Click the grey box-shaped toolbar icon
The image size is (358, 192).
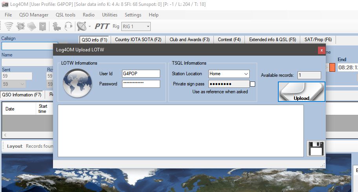43,26
